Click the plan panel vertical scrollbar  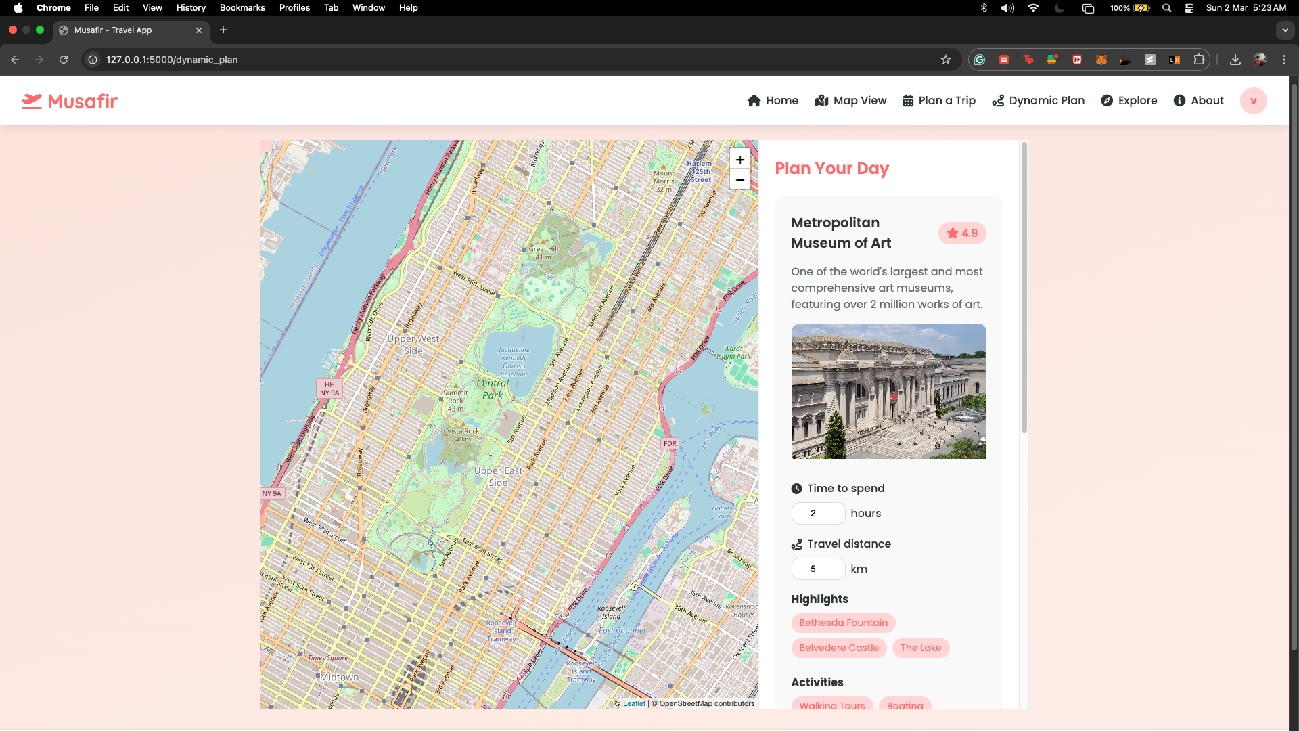pyautogui.click(x=1024, y=288)
